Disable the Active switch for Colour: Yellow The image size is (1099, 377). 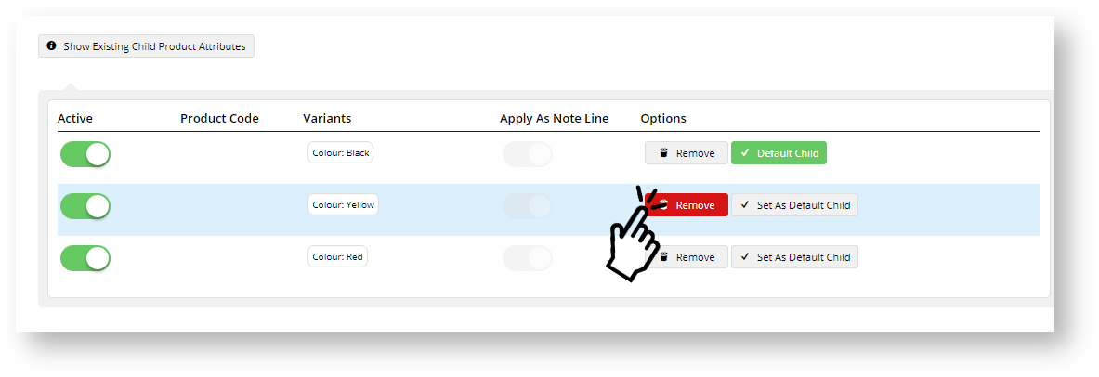(x=85, y=206)
